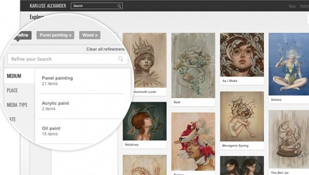Open the two dark-haired women artwork thumbnail

coord(242,166)
